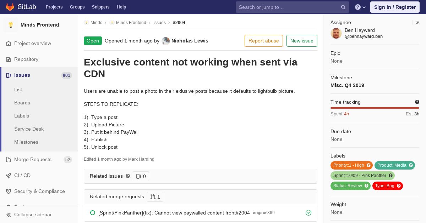This screenshot has width=426, height=223.
Task: Click the Merge Requests count badge 52
Action: [x=68, y=159]
